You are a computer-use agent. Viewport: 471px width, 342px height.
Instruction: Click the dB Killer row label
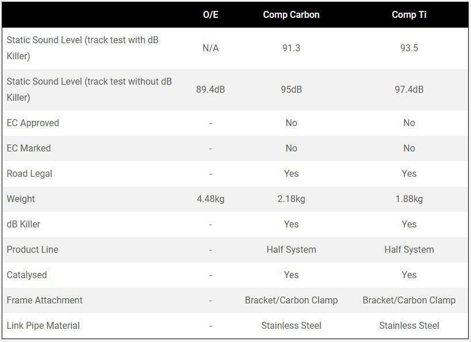24,224
